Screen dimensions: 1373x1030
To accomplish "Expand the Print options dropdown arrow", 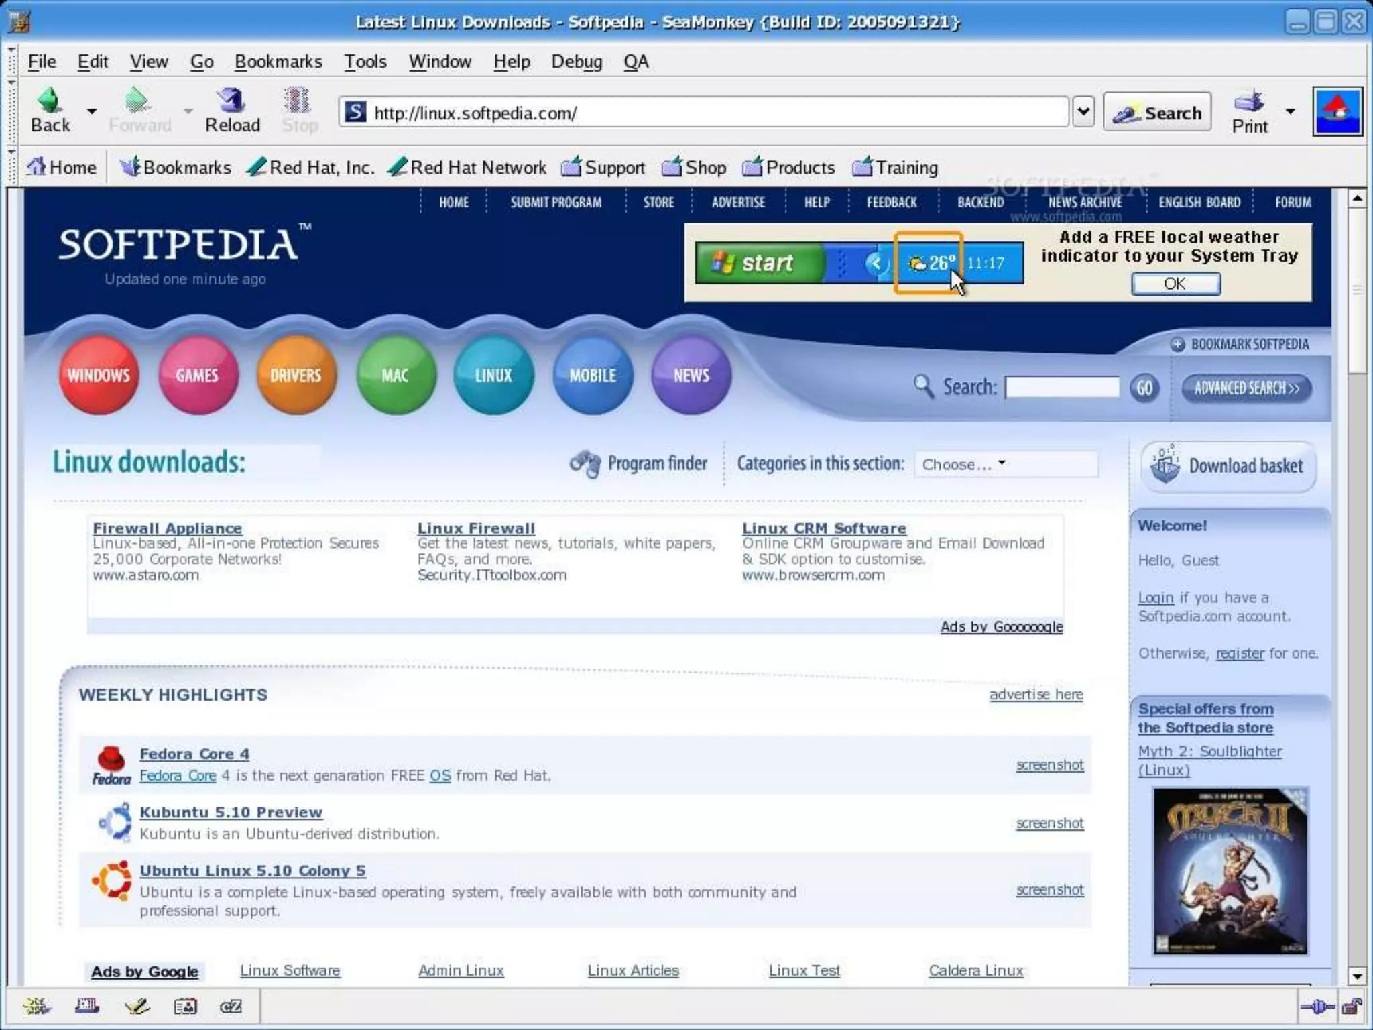I will click(x=1290, y=111).
